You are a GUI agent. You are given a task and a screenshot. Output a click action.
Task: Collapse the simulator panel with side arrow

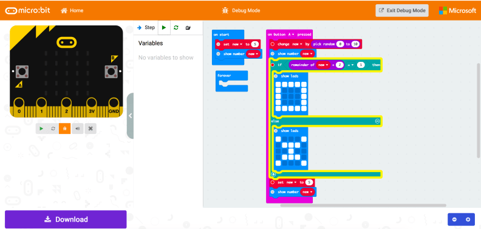[130, 116]
